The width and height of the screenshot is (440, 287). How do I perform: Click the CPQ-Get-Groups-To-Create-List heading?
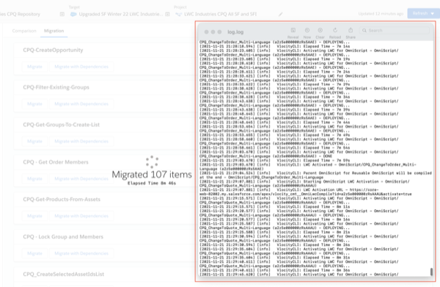click(61, 125)
